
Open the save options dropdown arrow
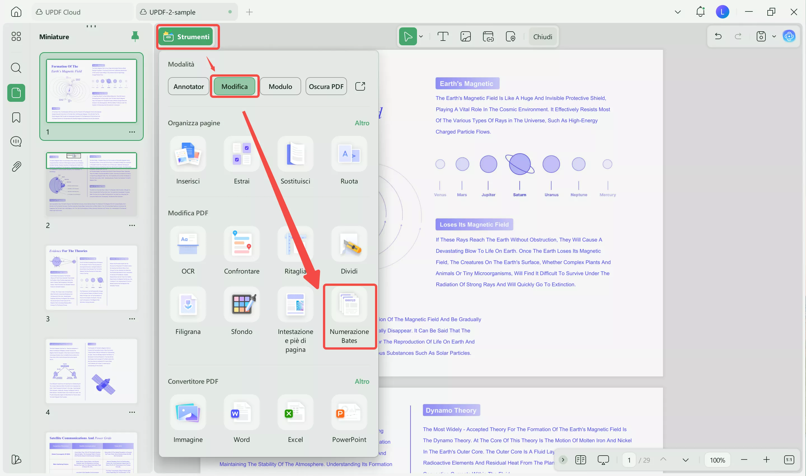pyautogui.click(x=774, y=37)
